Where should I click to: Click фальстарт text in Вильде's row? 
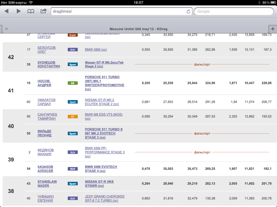coord(202,133)
